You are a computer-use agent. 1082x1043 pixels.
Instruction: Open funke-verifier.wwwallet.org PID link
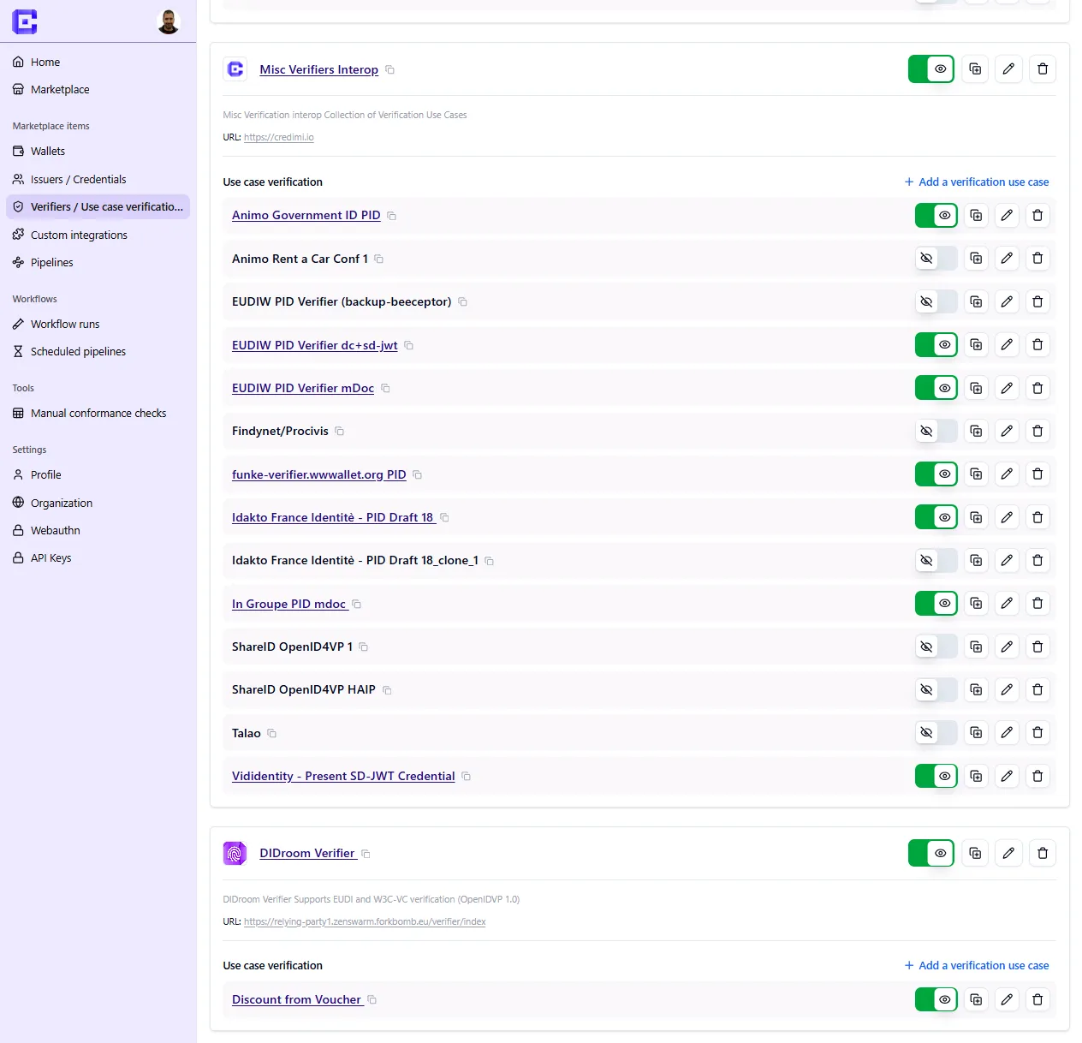tap(318, 474)
